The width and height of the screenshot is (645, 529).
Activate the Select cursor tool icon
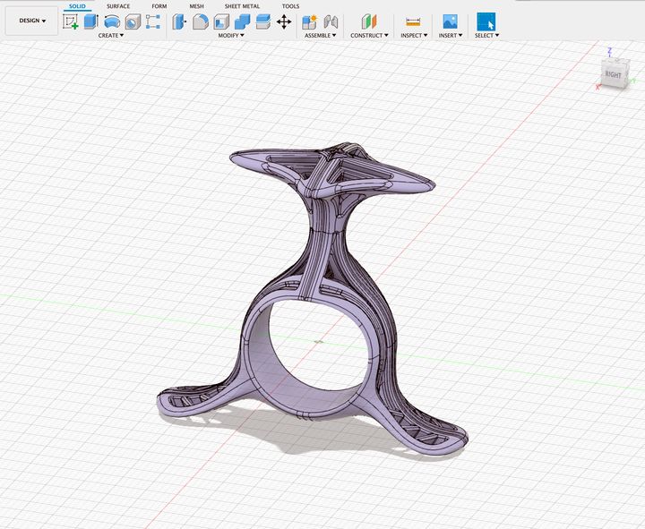click(x=486, y=21)
